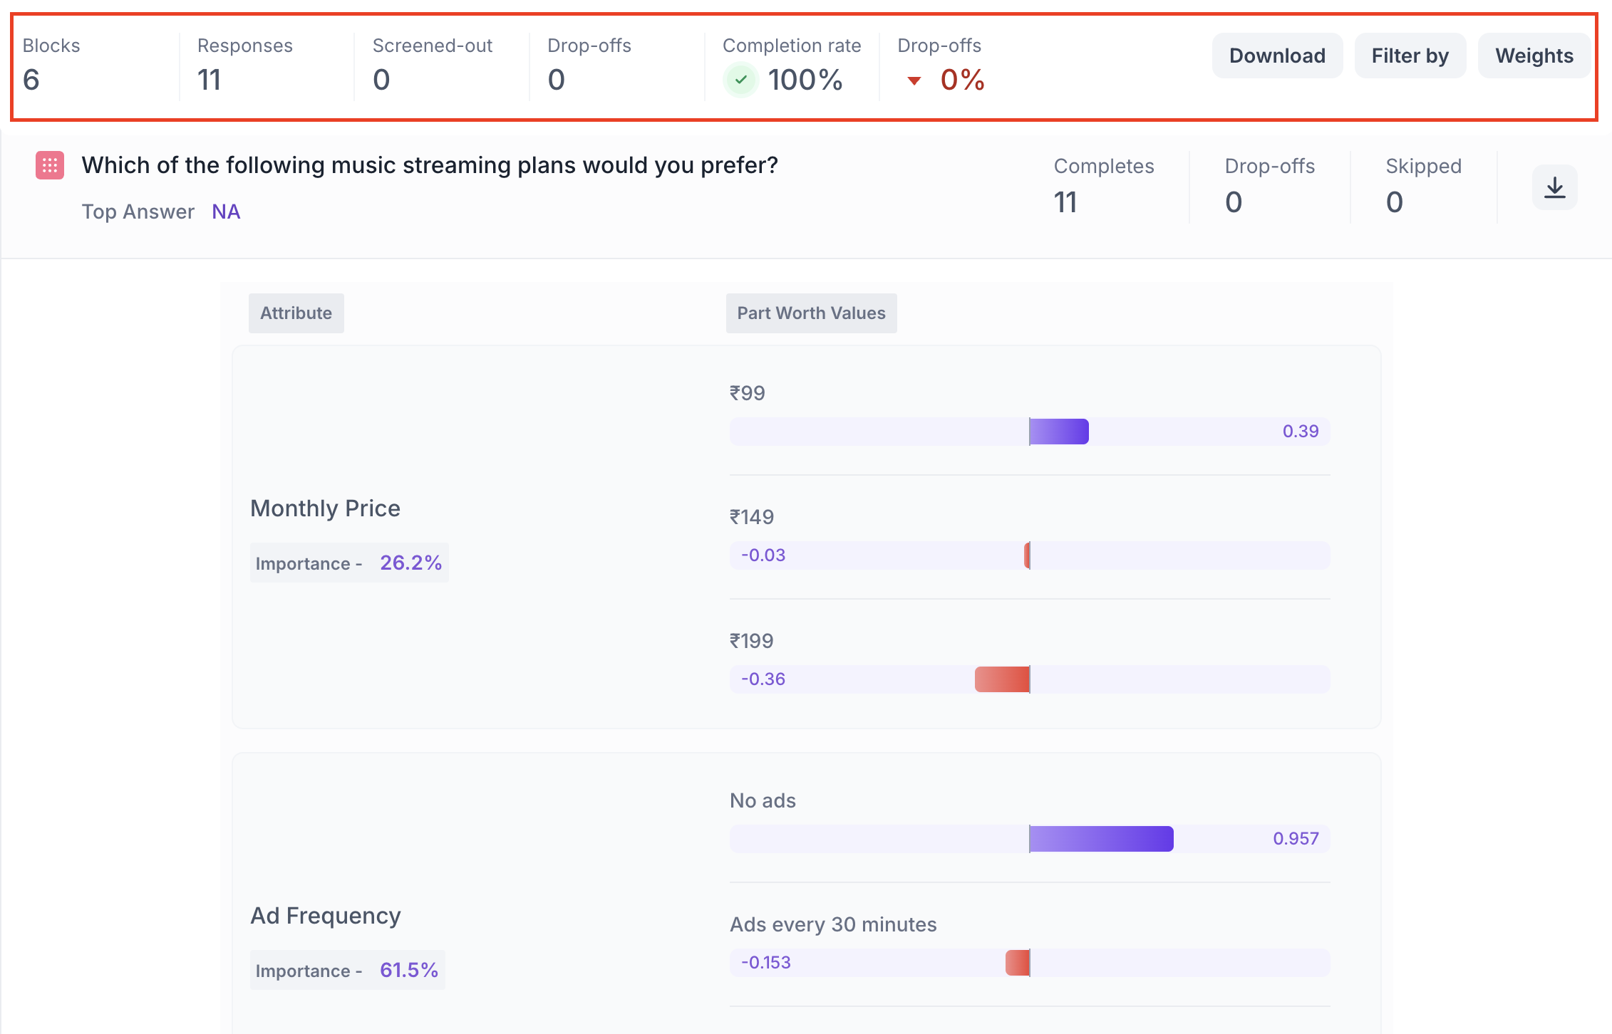Click the pink conjoint question grid icon

(x=50, y=166)
